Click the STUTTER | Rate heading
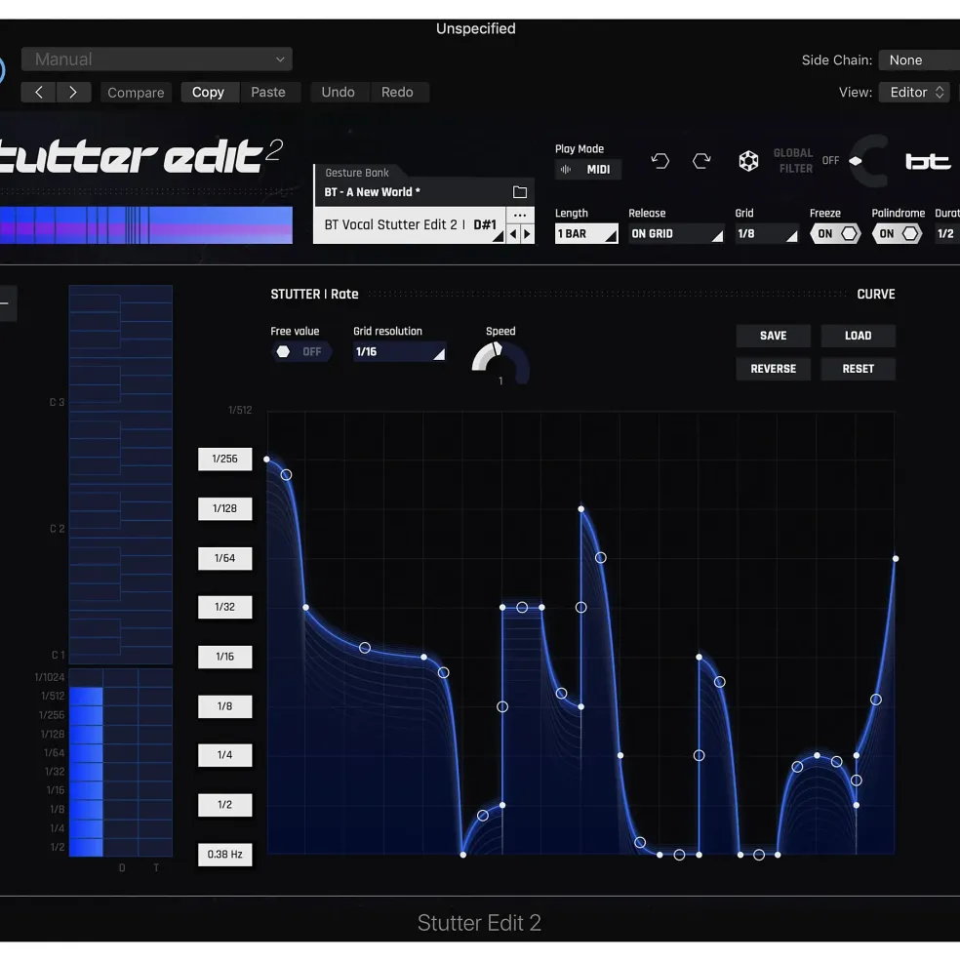960x961 pixels. point(314,295)
